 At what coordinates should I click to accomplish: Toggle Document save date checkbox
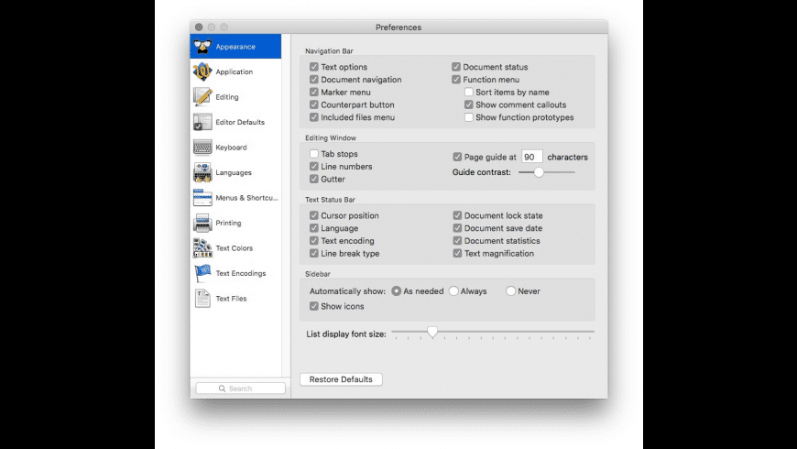pyautogui.click(x=457, y=228)
